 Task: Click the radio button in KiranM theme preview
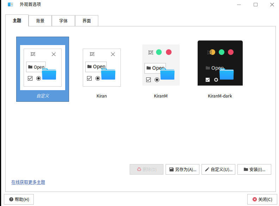coord(157,80)
